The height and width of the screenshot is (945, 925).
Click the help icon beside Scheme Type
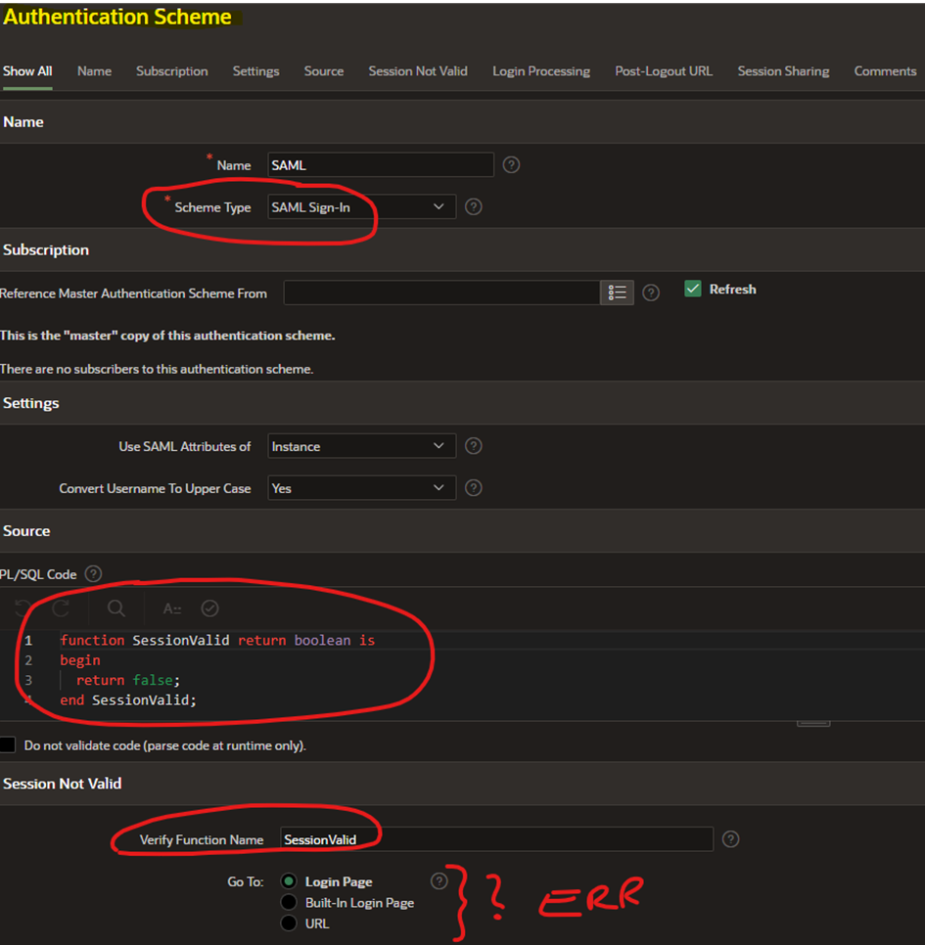point(476,206)
